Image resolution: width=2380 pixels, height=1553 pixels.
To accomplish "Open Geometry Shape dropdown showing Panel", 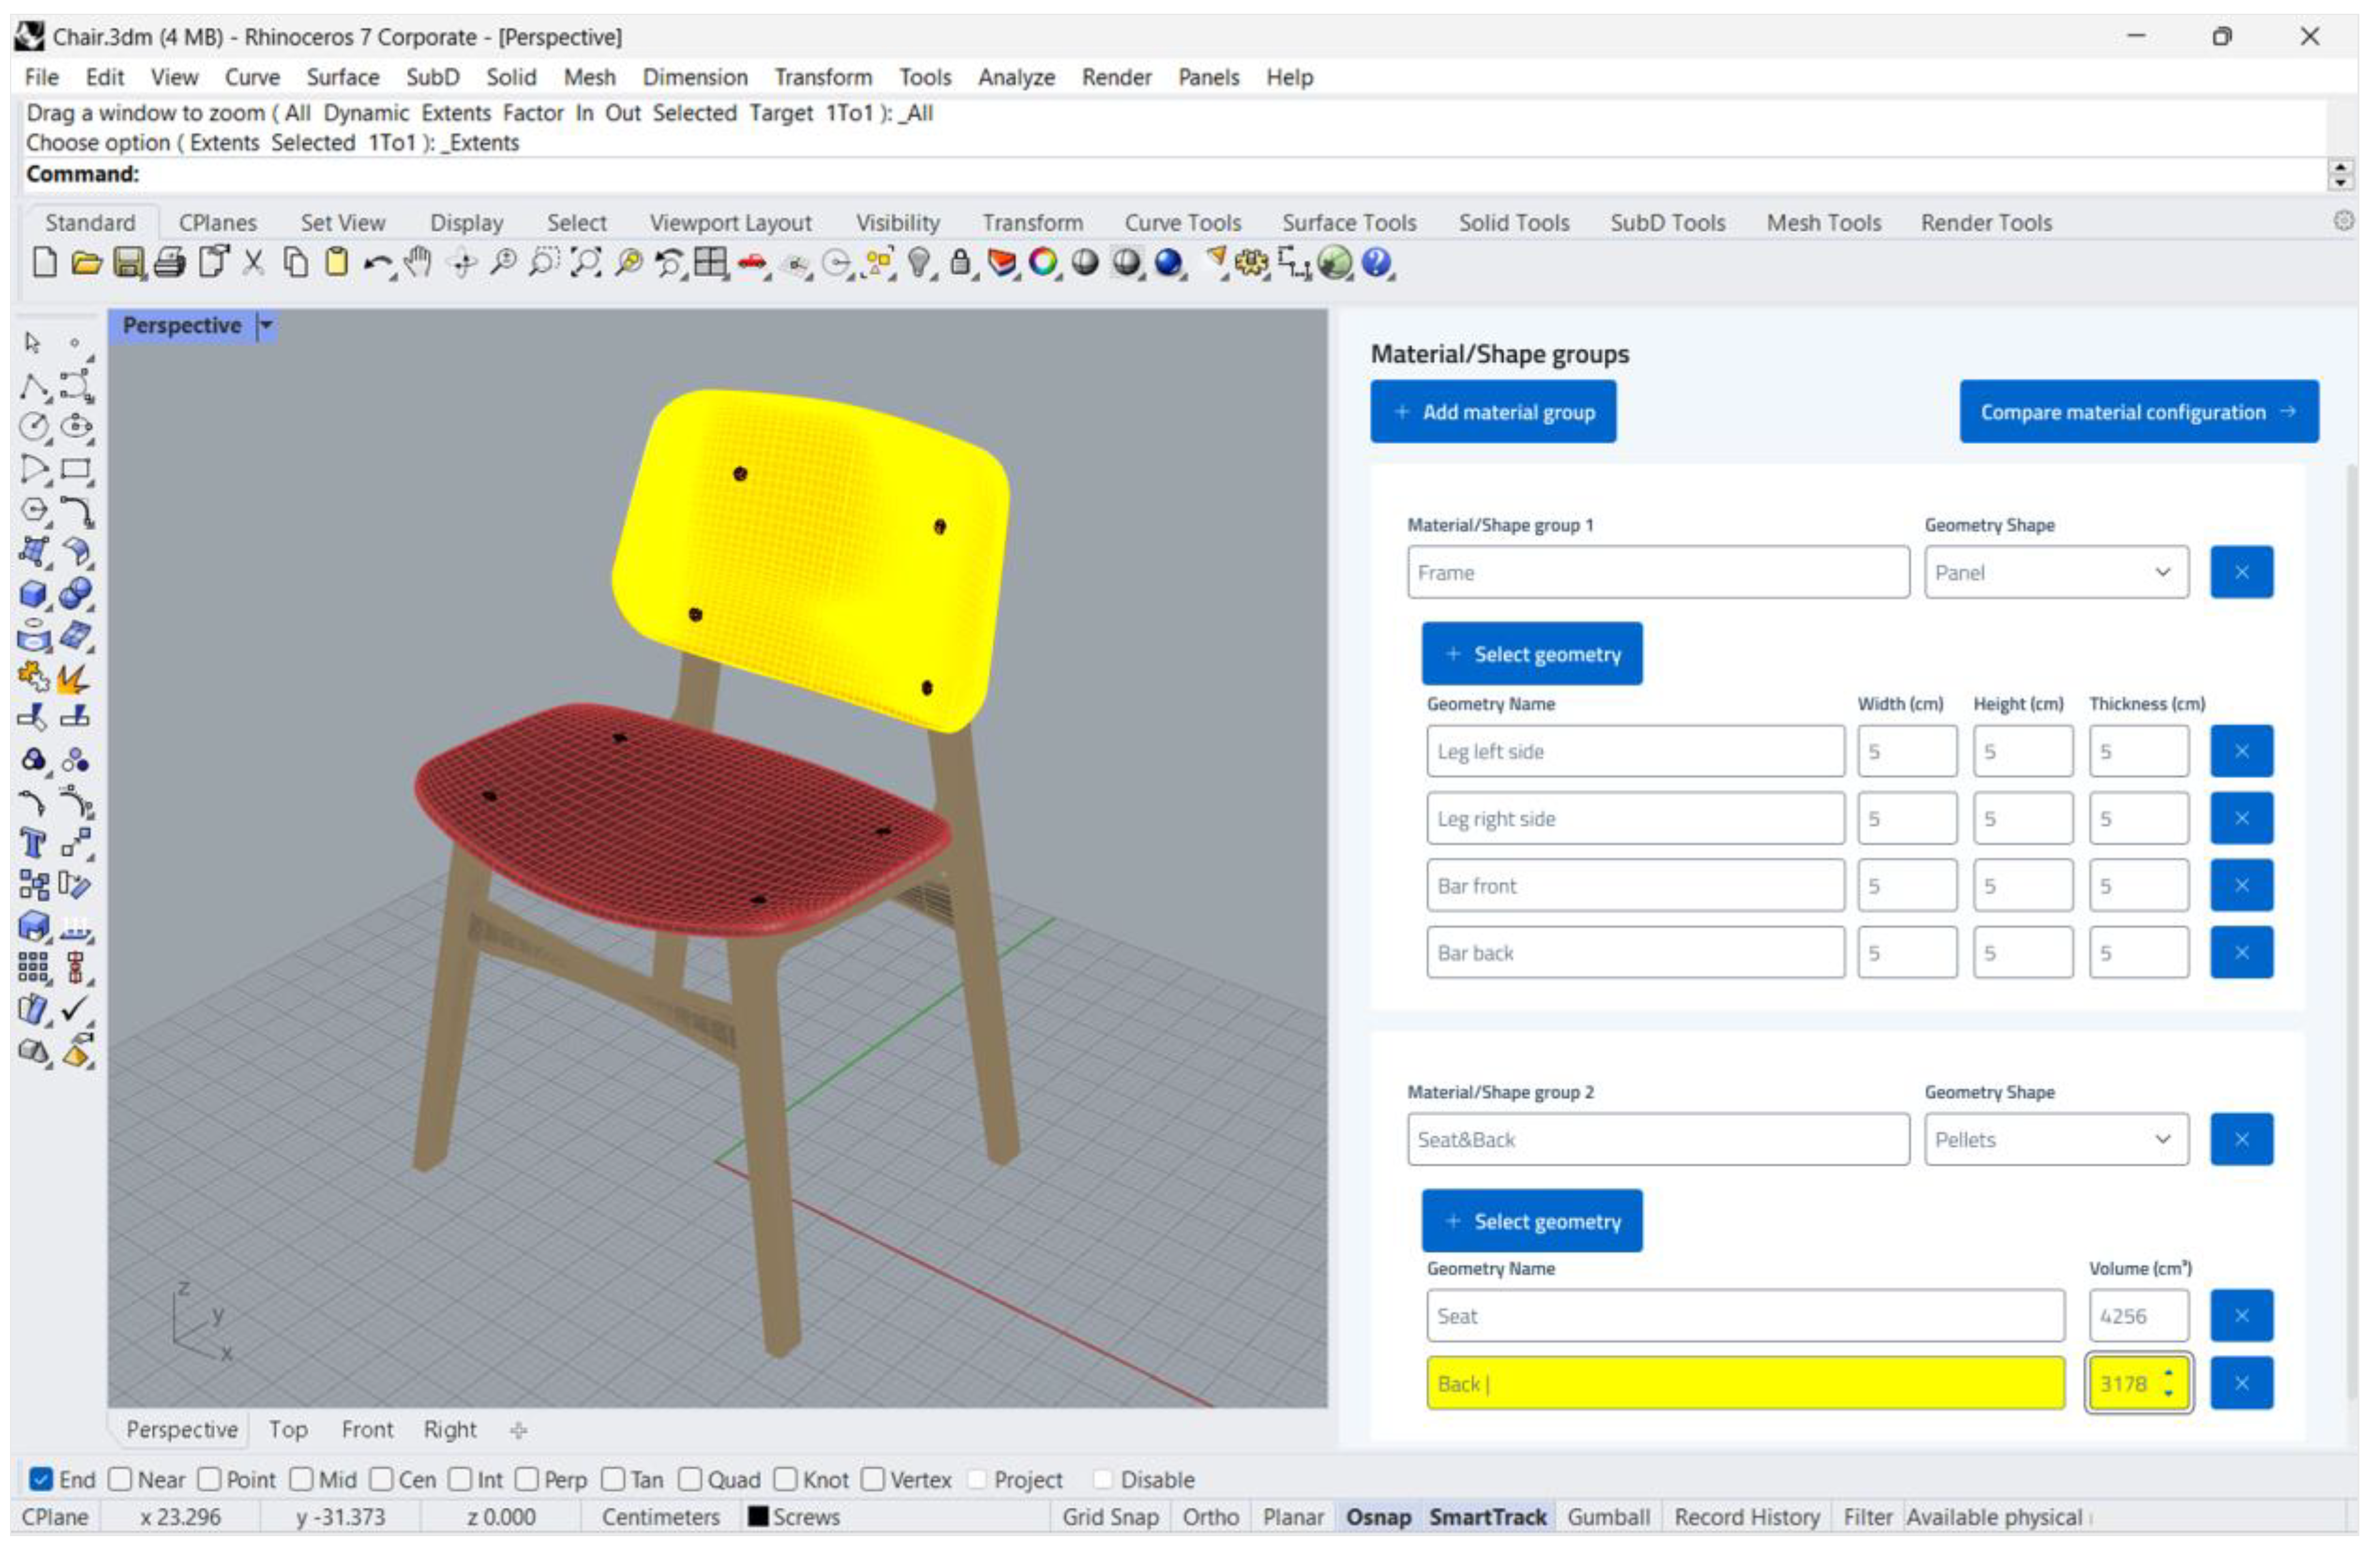I will [2055, 572].
